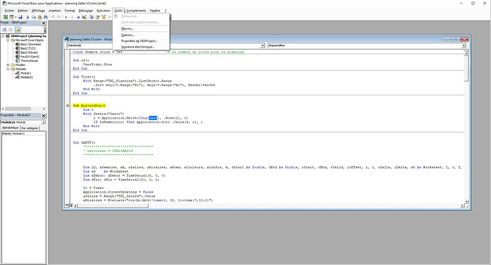
Task: Toggle Folders view in Project explorer
Action: [x=18, y=30]
